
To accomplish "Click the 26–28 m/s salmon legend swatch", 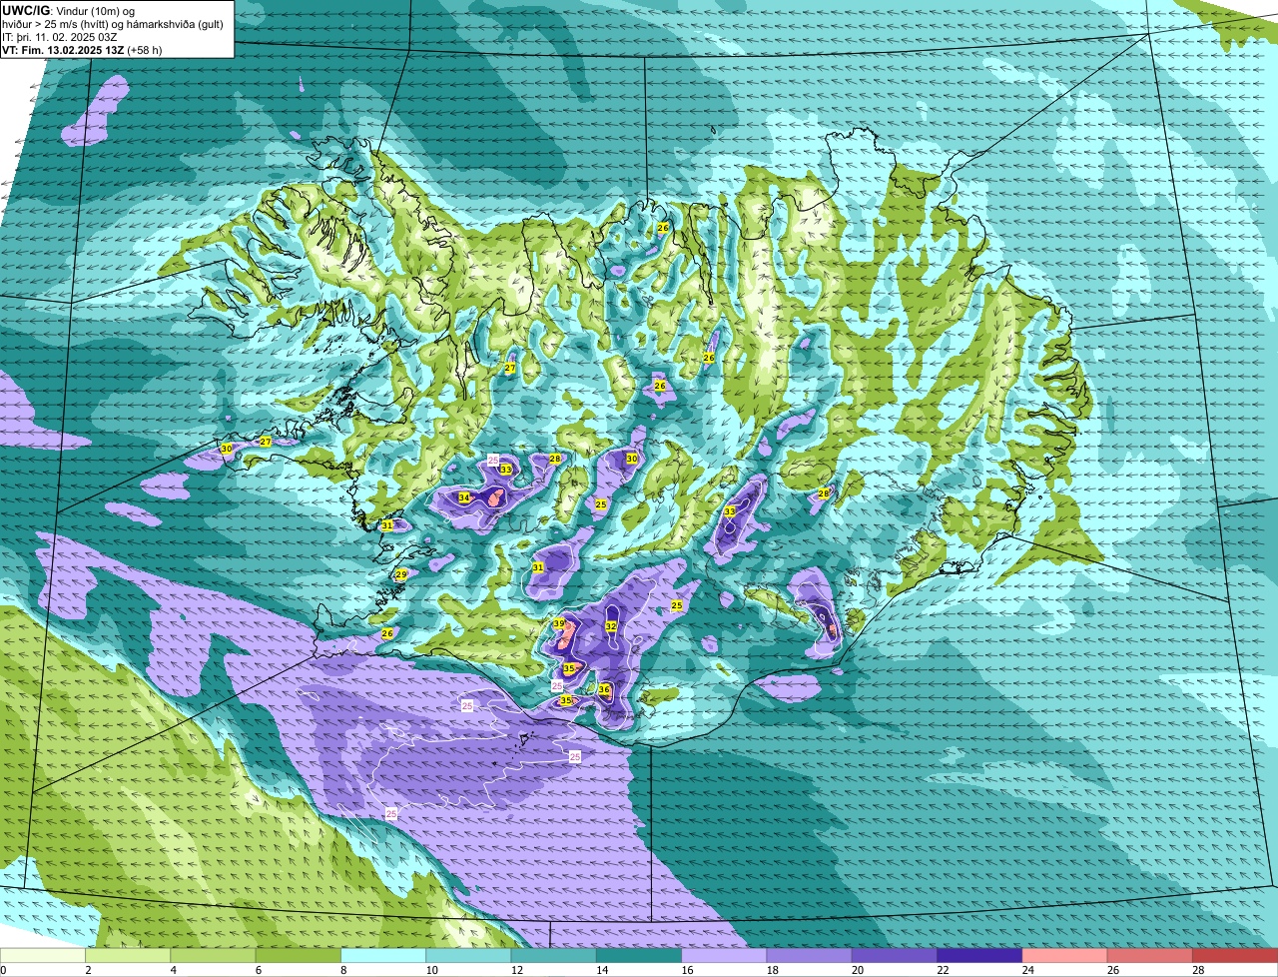I will tap(1148, 955).
